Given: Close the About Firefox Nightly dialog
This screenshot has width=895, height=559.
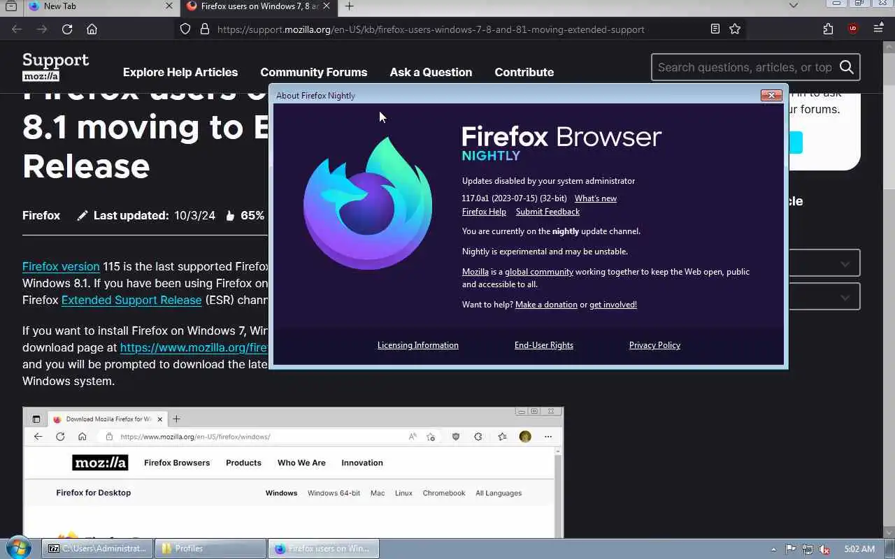Looking at the screenshot, I should [x=771, y=95].
